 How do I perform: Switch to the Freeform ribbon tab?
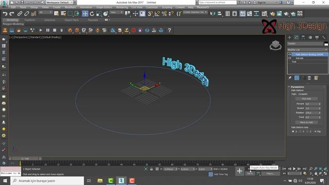coord(30,20)
